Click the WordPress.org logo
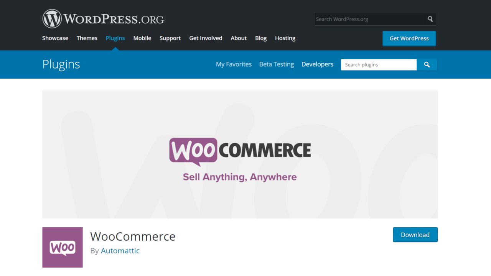 pos(103,19)
